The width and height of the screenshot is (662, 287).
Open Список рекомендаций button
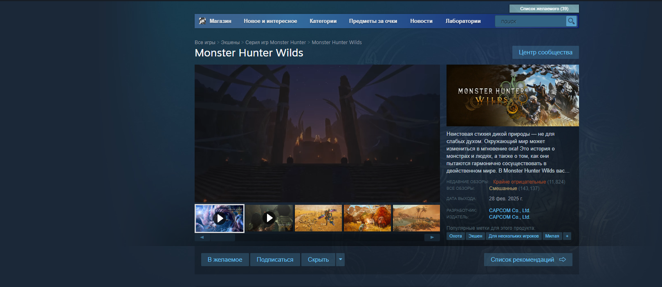[x=528, y=260]
